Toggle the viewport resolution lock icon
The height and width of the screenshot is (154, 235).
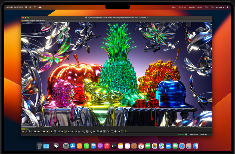point(108,131)
